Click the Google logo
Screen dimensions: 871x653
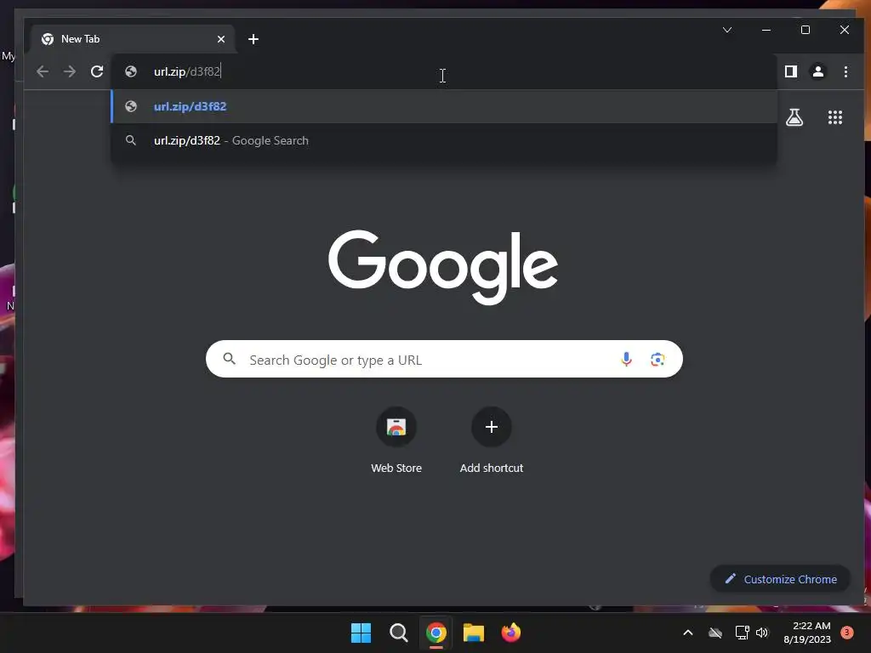point(442,266)
